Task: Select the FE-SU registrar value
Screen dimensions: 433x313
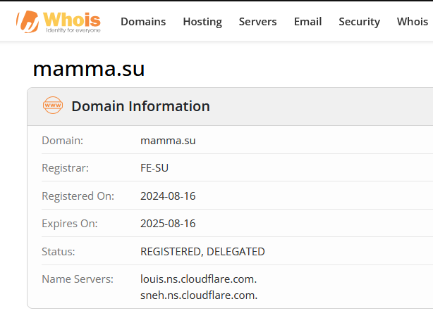Action: tap(154, 168)
